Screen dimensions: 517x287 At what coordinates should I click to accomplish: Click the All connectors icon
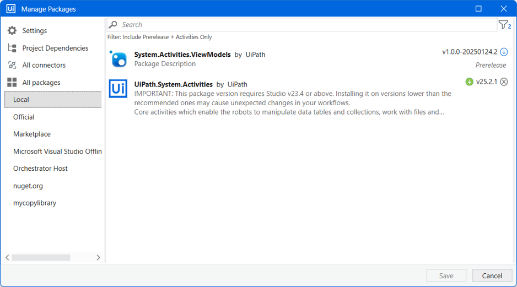click(x=12, y=65)
